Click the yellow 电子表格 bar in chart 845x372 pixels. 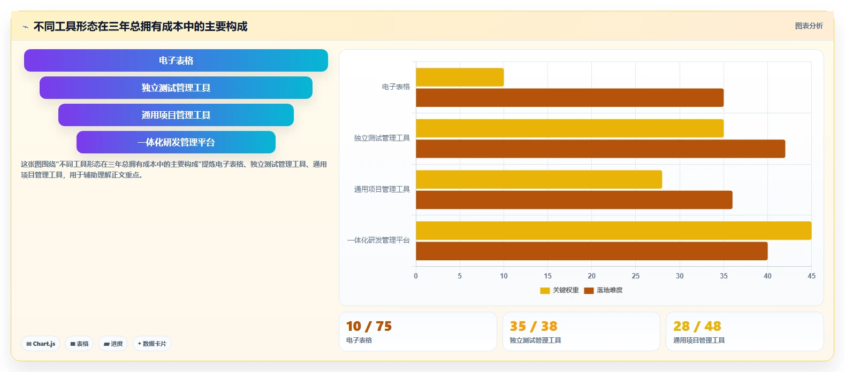[460, 77]
